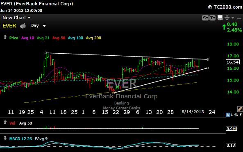243x152 pixels.
Task: Select the green Avg 21 legend
Action: coord(43,38)
